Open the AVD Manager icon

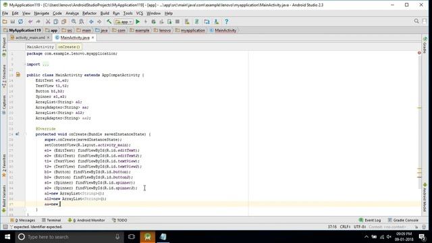(x=187, y=22)
